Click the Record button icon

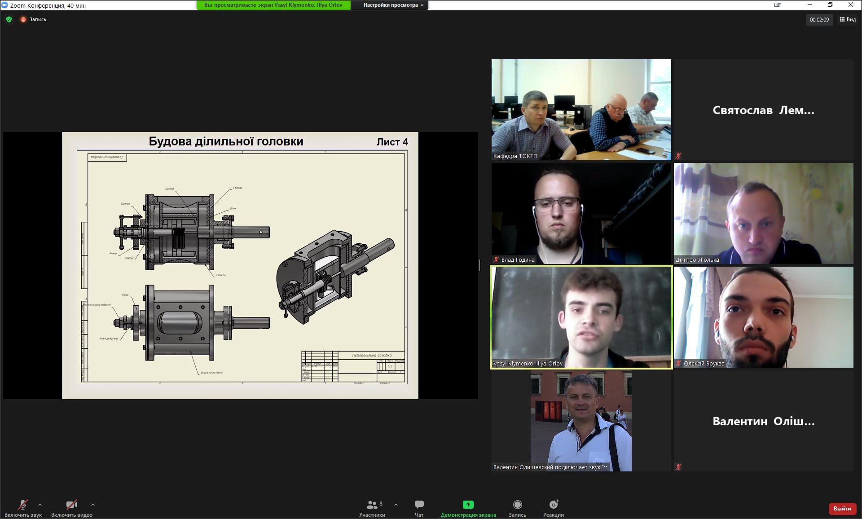517,505
